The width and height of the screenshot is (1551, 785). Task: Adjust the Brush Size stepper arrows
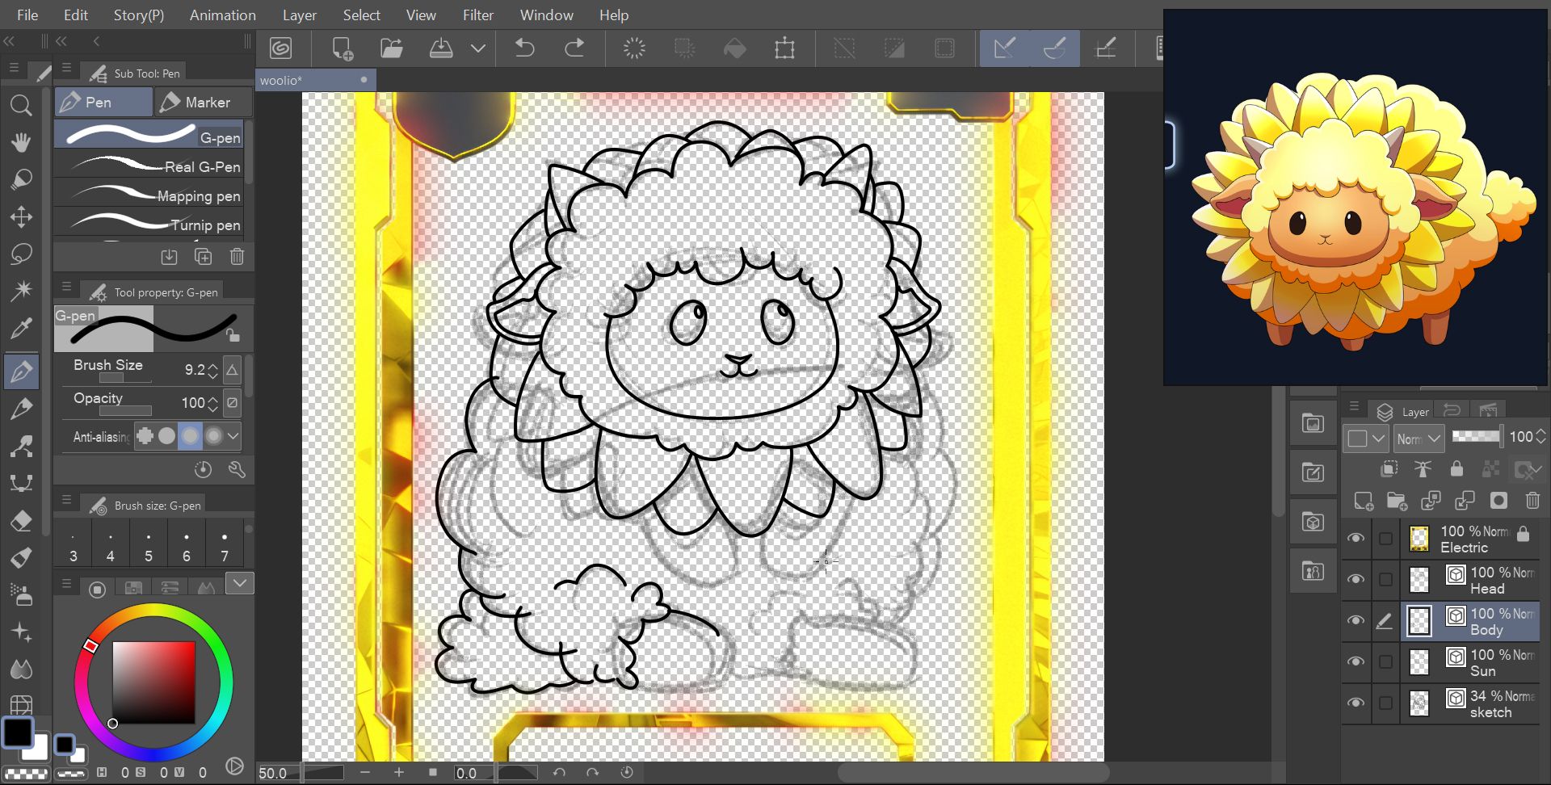pos(213,370)
